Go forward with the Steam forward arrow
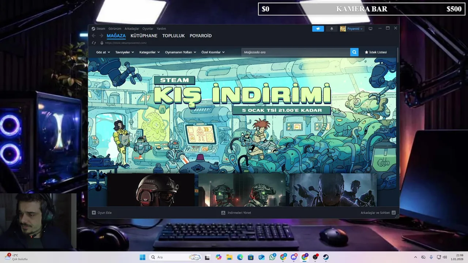Viewport: 468px width, 263px height. tap(101, 36)
